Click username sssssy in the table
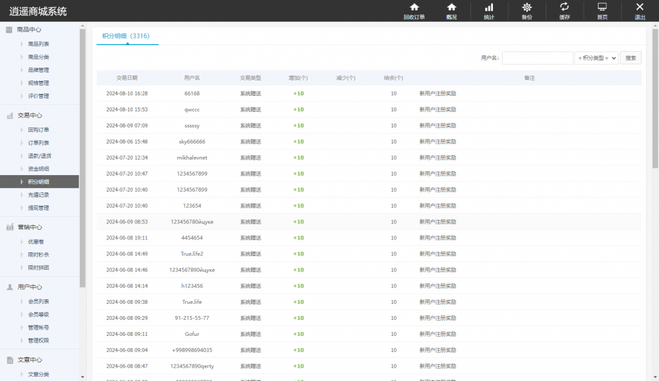 [x=192, y=125]
